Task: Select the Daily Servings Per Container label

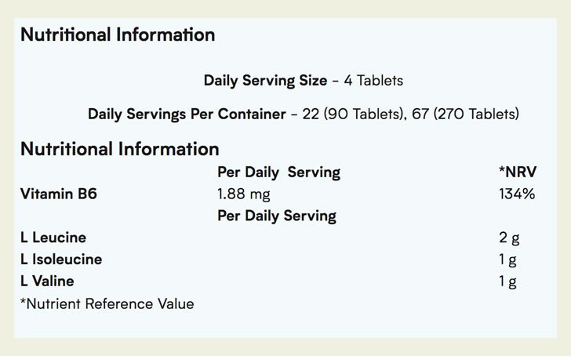Action: pyautogui.click(x=187, y=114)
